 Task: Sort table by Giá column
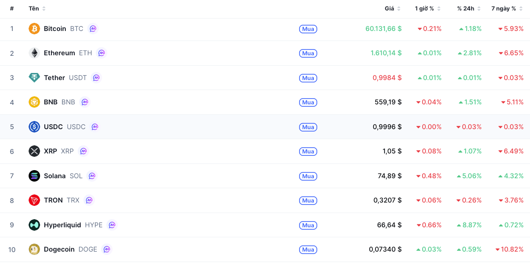coord(393,9)
